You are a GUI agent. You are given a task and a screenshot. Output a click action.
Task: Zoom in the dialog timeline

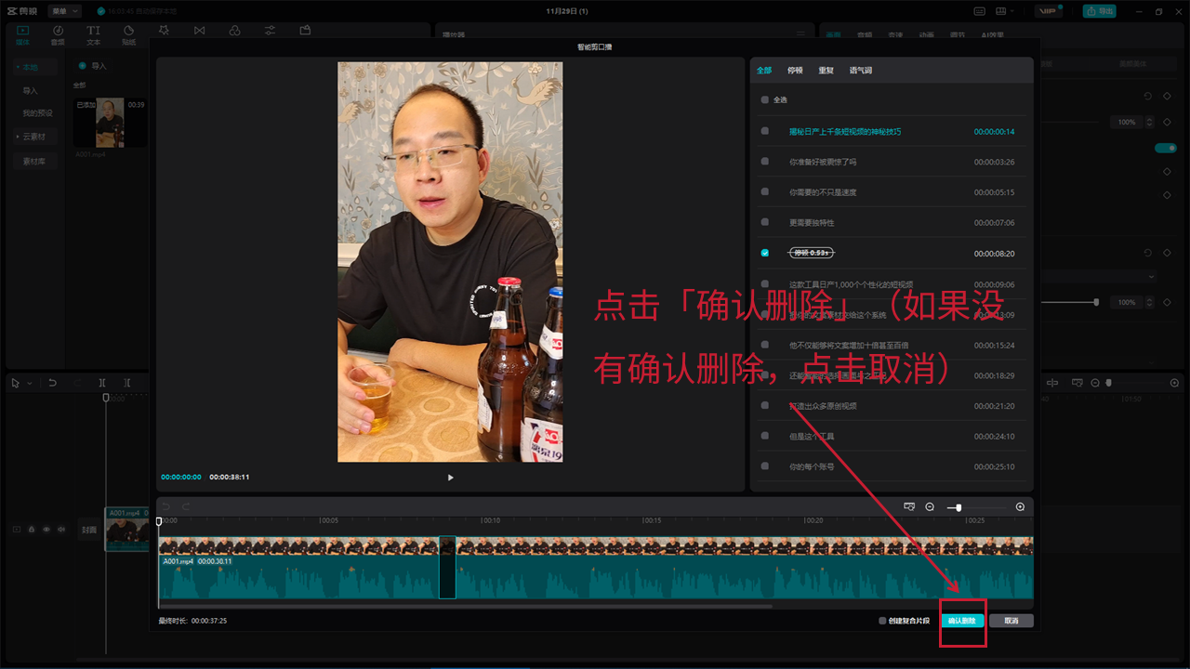tap(1020, 506)
